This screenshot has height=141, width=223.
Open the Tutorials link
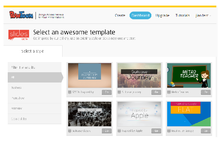(182, 15)
